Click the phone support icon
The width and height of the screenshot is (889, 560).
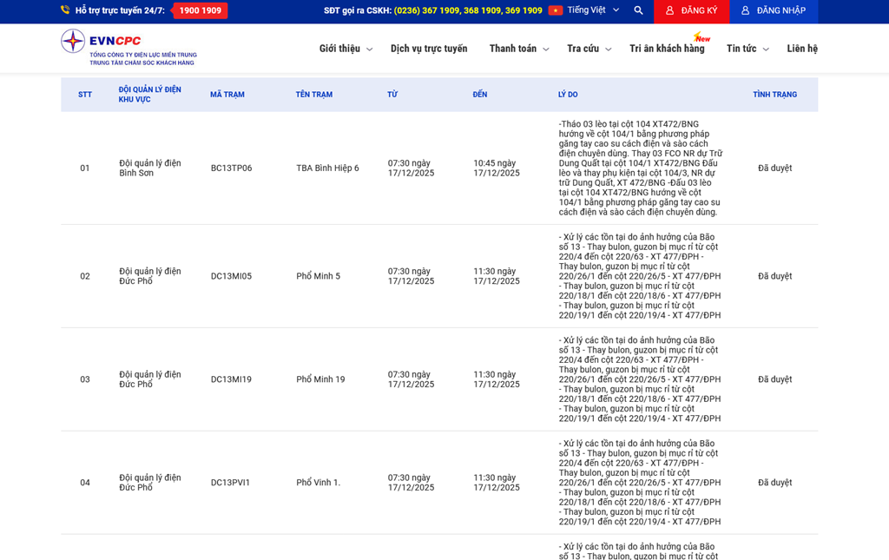(x=65, y=10)
